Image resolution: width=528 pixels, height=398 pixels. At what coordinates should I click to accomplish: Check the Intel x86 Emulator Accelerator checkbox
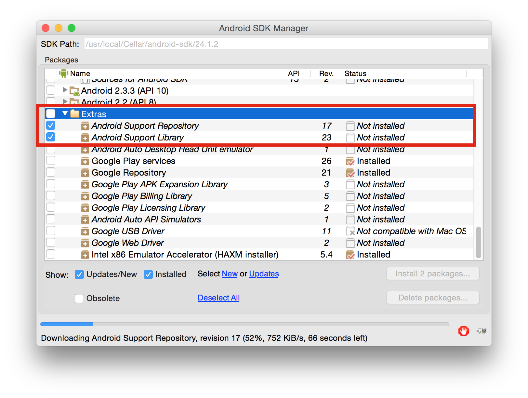click(x=51, y=254)
